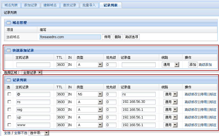Click the table icon beside 快速添加记录 header

pyautogui.click(x=9, y=50)
